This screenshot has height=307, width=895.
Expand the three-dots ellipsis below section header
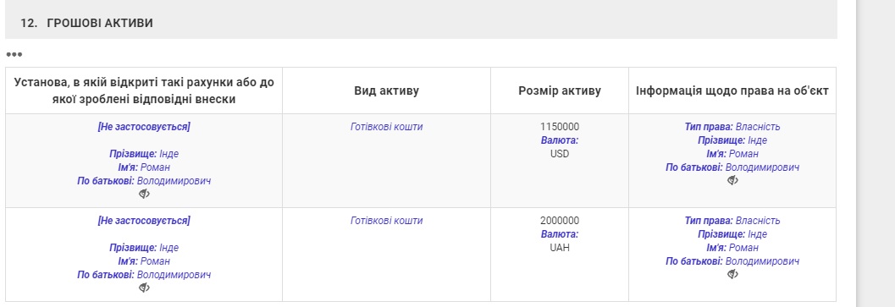click(x=14, y=55)
